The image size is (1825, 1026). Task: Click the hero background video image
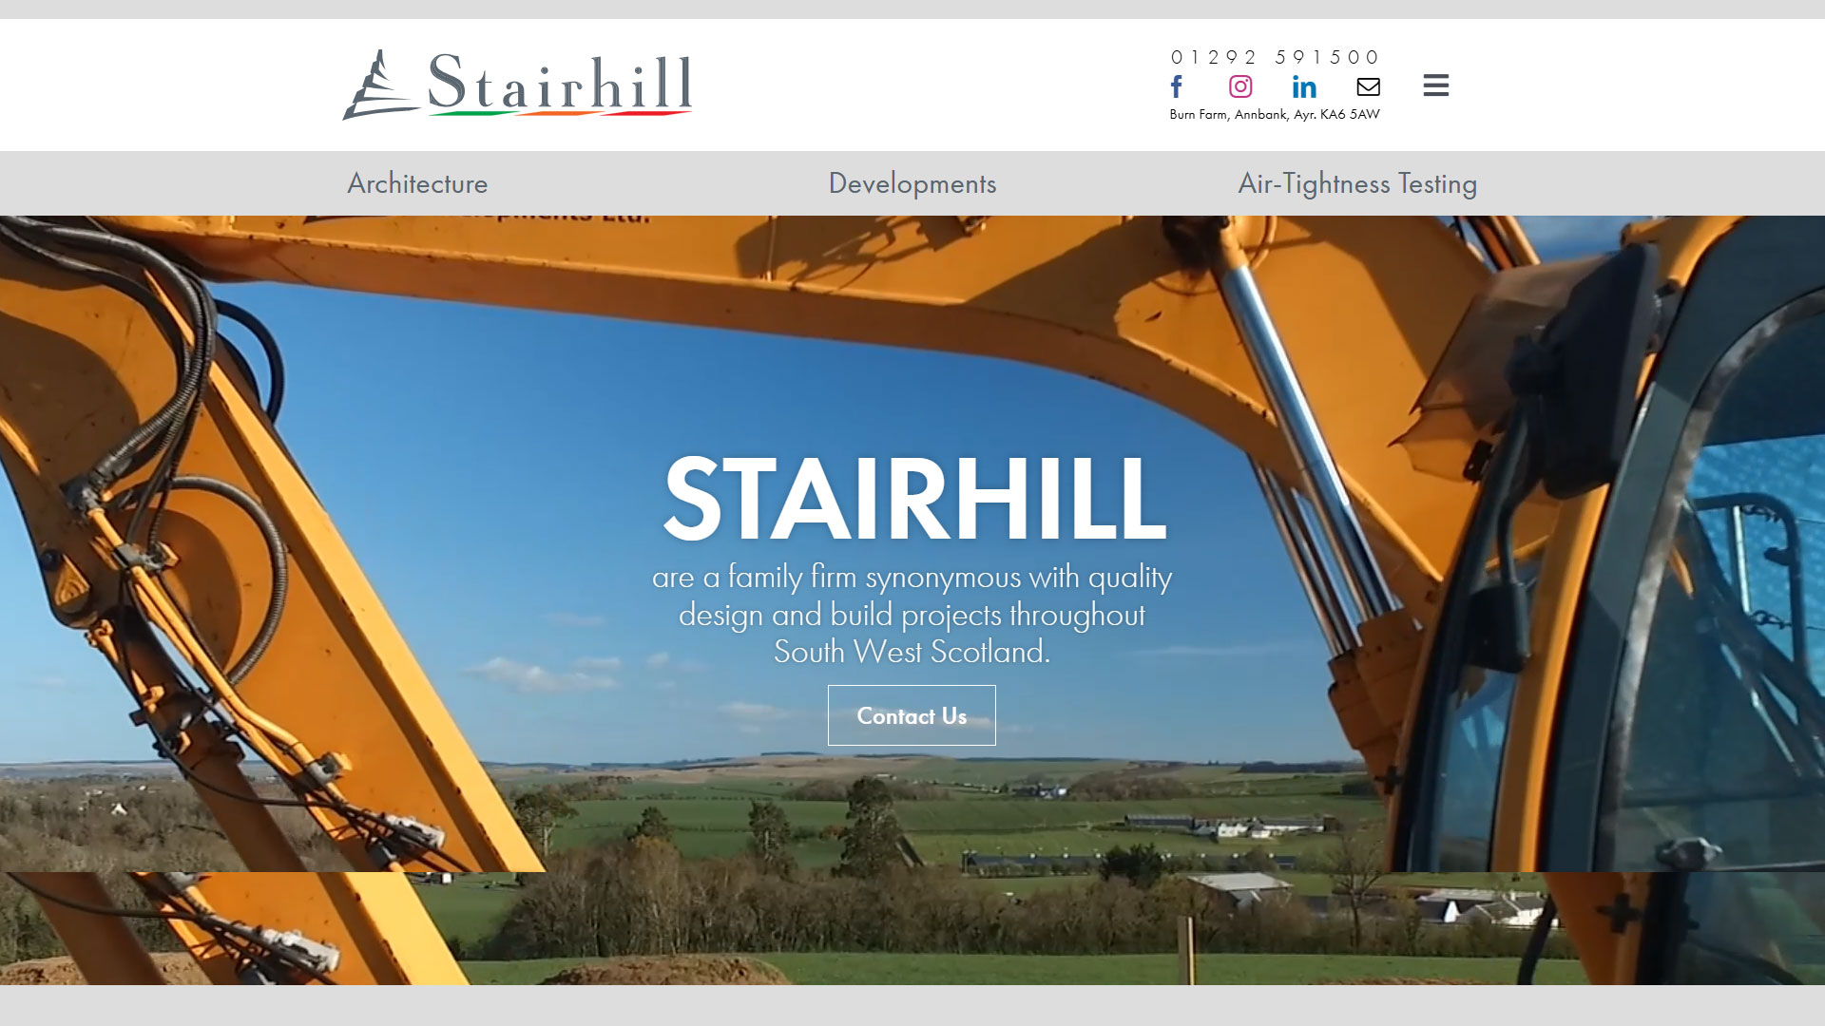pos(380,570)
